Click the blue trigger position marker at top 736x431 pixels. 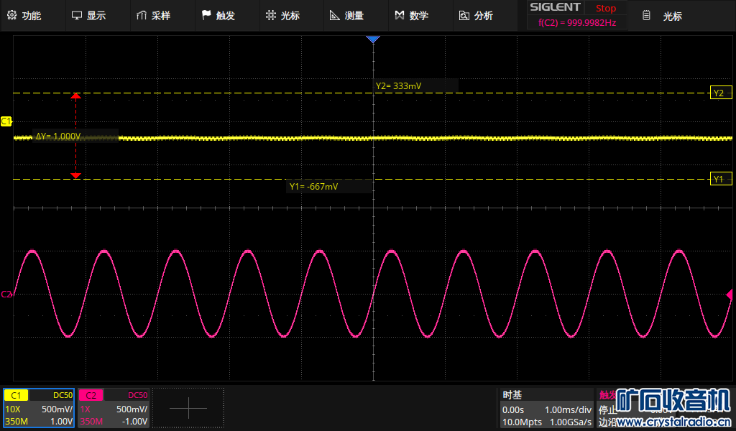click(372, 40)
